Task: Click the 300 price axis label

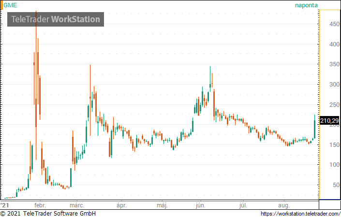Action: [334, 85]
